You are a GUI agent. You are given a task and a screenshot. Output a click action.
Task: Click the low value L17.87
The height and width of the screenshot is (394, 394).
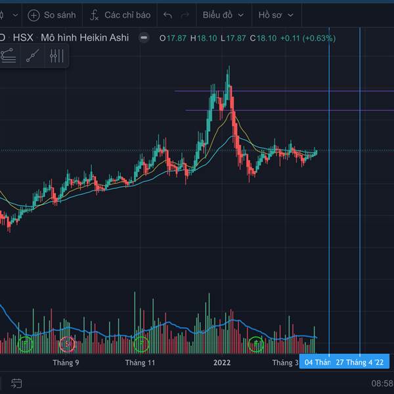[x=233, y=38]
